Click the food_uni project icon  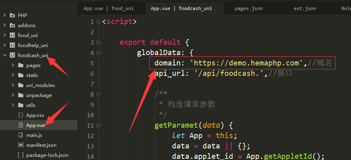(x=12, y=35)
